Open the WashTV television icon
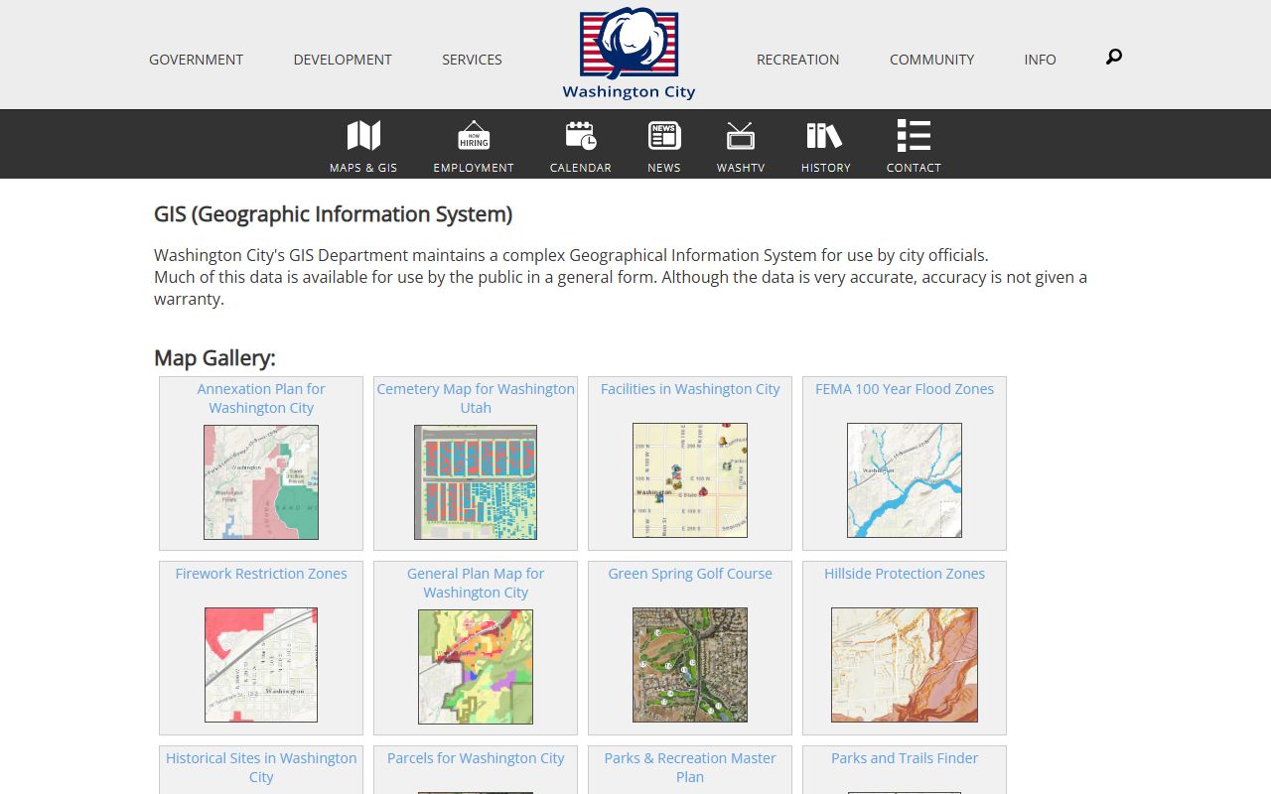 coord(741,136)
